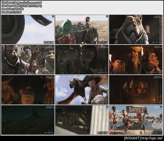Click the File Size 490MB line
This screenshot has height=141, width=164.
point(22,6)
